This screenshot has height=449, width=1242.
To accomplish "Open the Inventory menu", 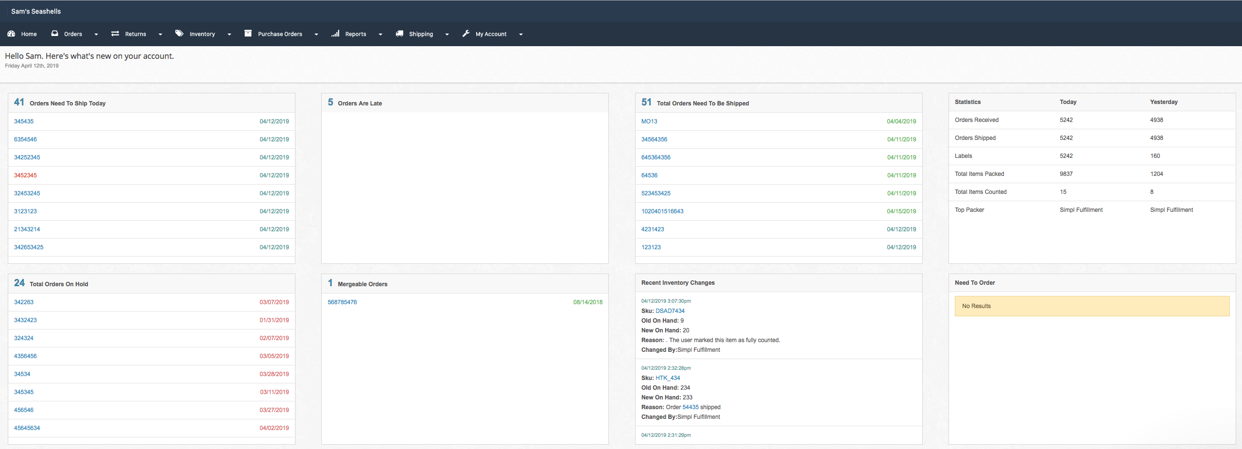I will [x=202, y=34].
